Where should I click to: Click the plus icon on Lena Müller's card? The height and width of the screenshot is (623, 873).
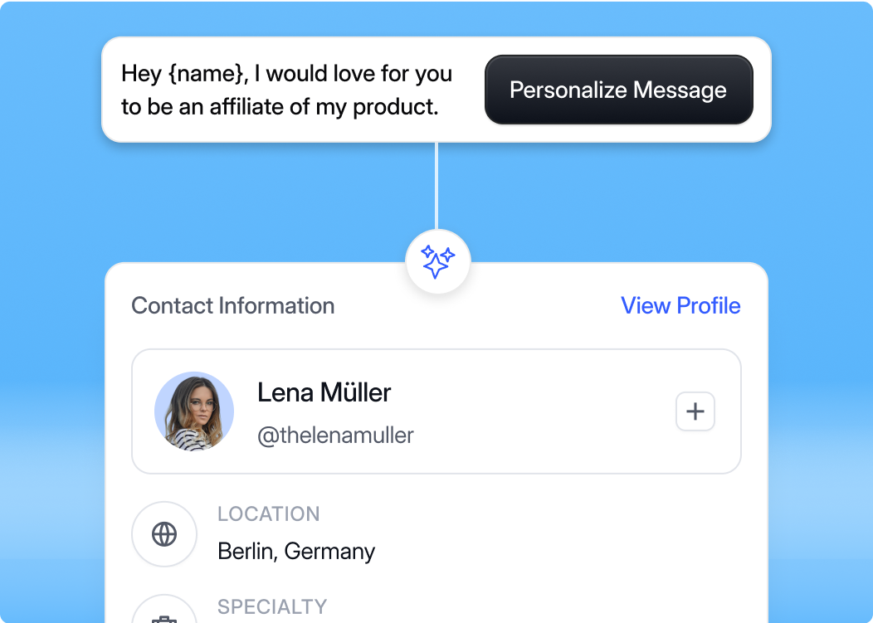(695, 411)
